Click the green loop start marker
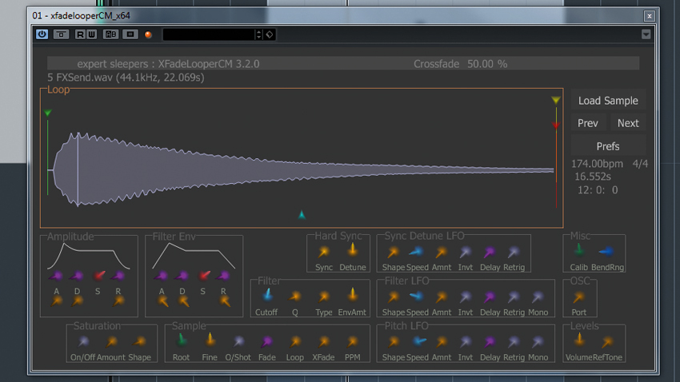Viewport: 680px width, 382px height. [48, 113]
